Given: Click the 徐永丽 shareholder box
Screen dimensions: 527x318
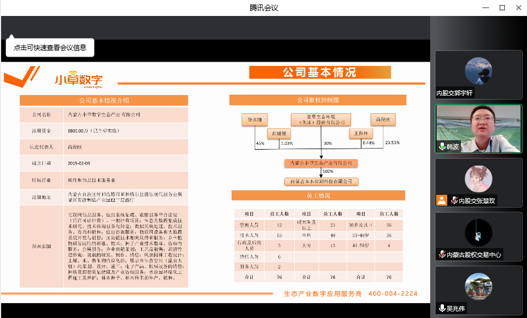Looking at the screenshot, I should [255, 120].
